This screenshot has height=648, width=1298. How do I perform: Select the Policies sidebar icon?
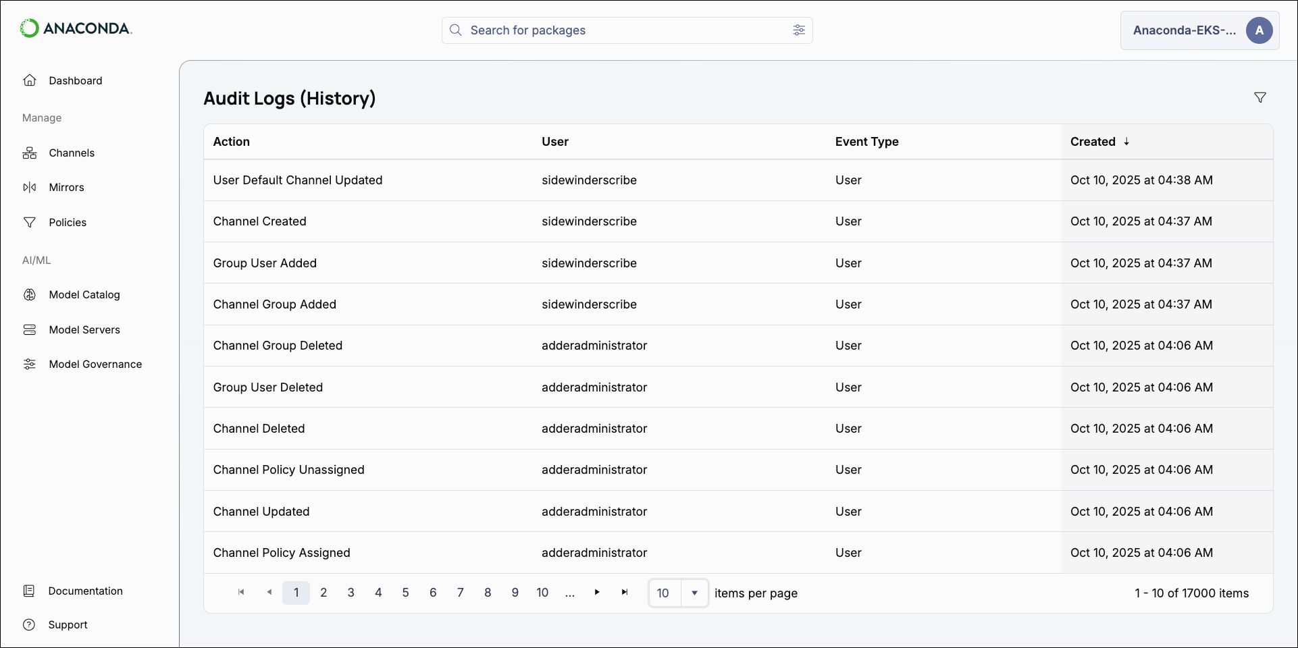point(30,222)
